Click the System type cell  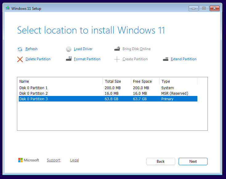pos(167,88)
